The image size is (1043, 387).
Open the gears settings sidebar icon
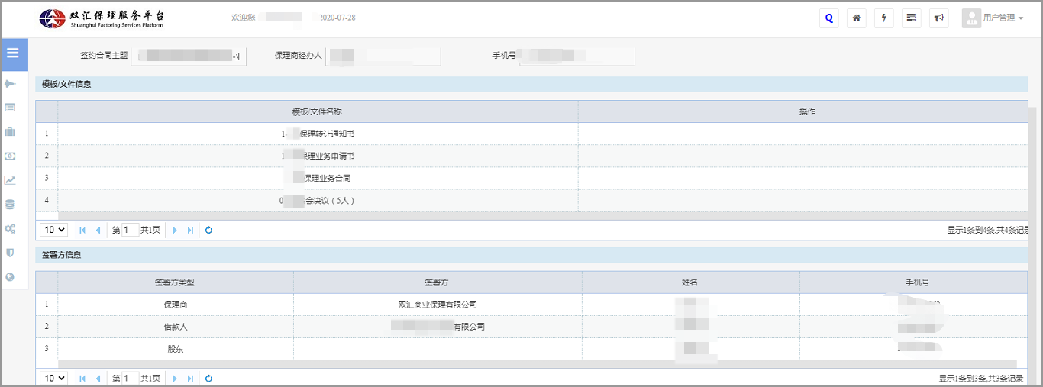(x=10, y=228)
